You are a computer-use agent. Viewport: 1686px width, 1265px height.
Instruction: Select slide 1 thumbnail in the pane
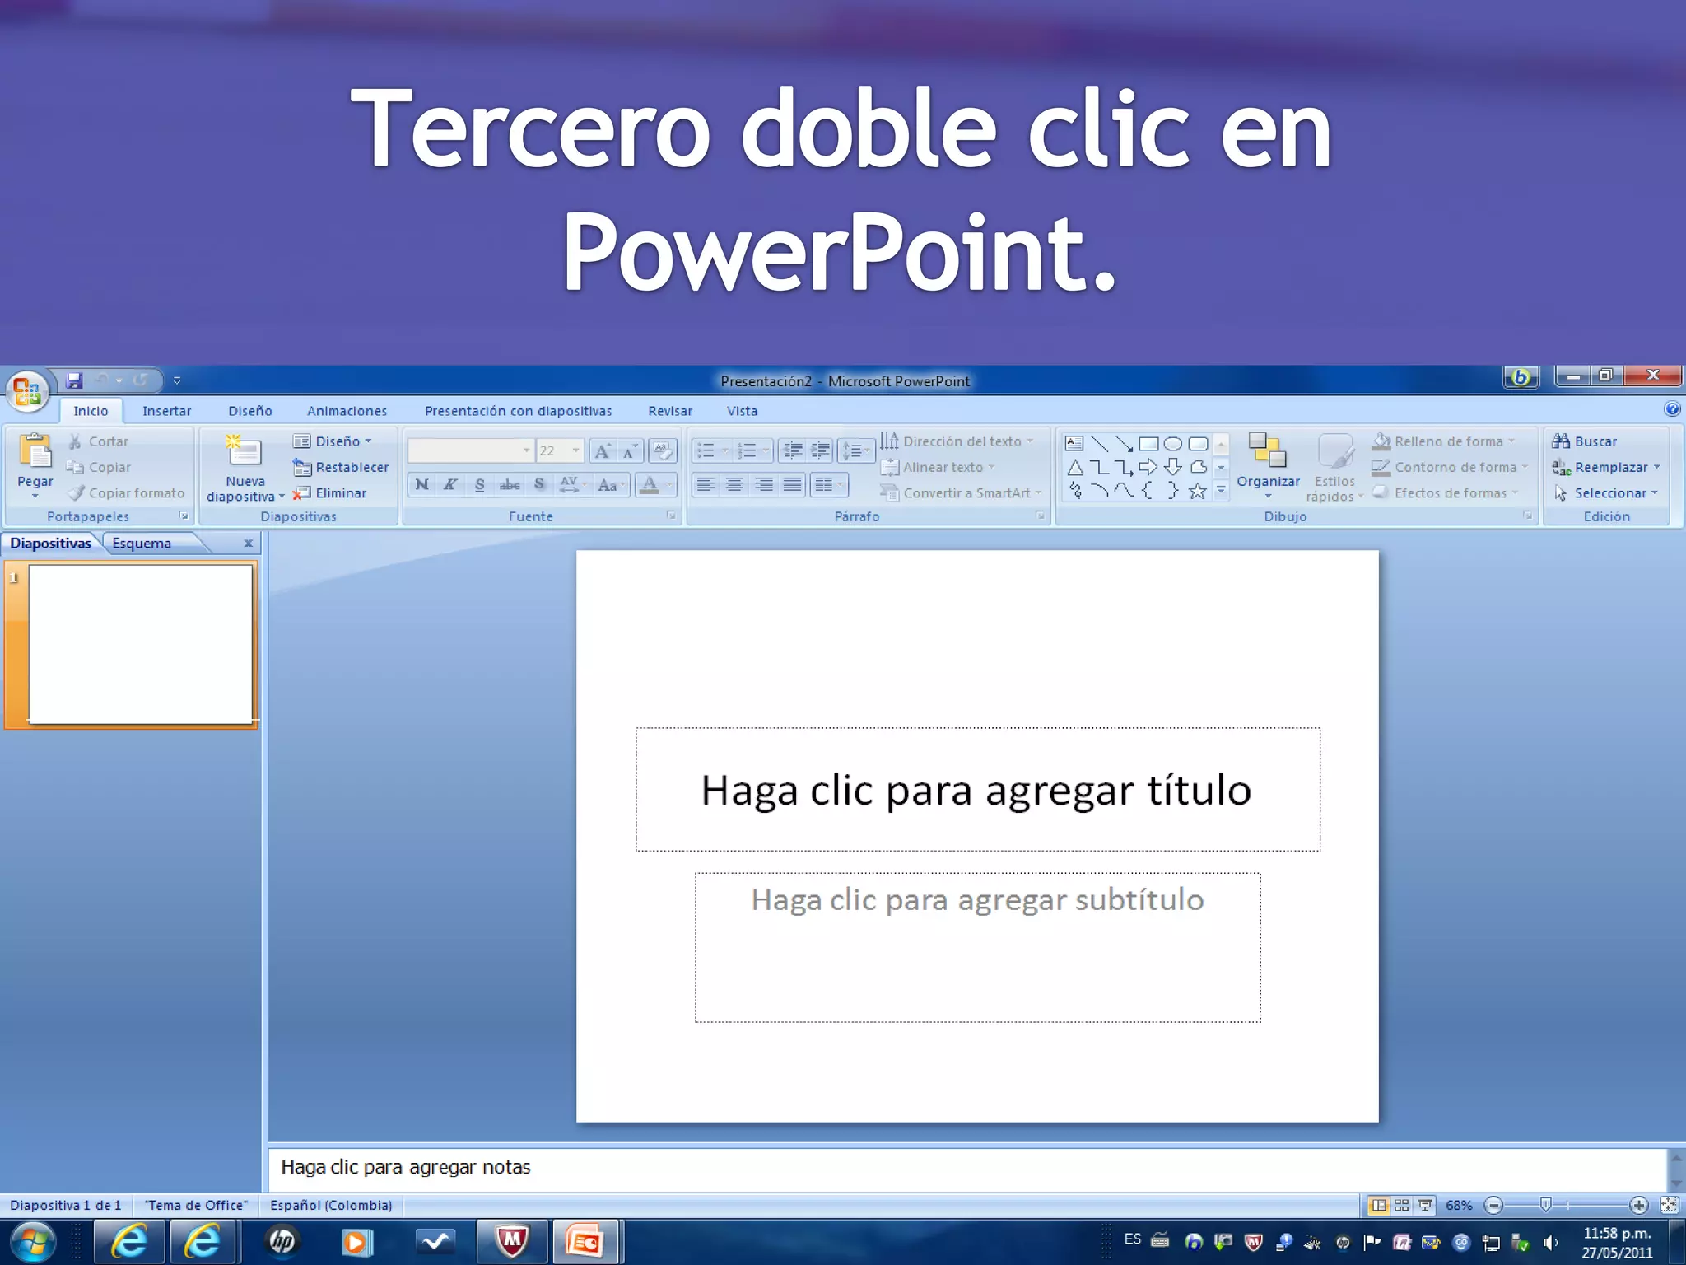[140, 644]
